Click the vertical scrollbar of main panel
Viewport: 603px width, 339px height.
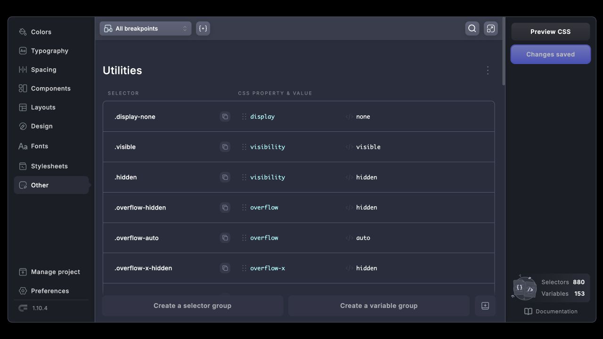point(504,52)
